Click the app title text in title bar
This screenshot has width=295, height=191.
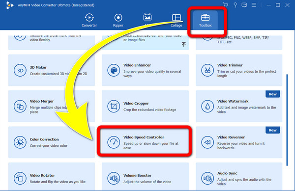tap(56, 5)
